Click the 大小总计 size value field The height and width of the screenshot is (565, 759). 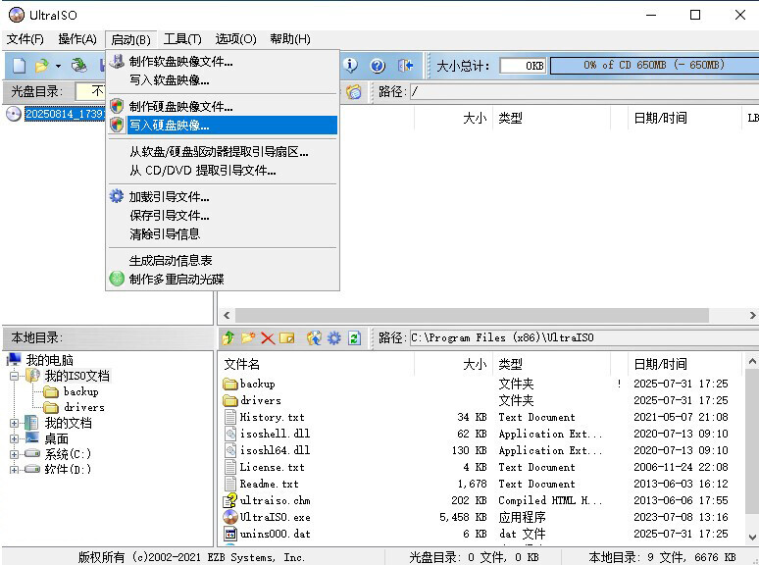click(523, 66)
